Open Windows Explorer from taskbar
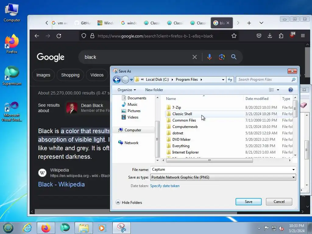 point(84,228)
